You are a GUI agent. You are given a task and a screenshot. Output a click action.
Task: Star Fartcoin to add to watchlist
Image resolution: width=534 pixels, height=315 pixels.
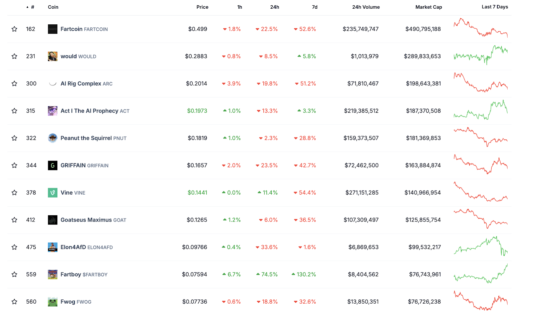coord(14,29)
